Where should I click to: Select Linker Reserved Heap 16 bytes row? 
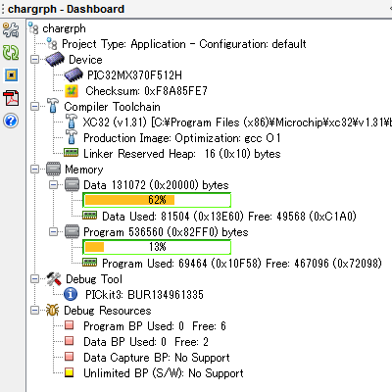pyautogui.click(x=182, y=154)
